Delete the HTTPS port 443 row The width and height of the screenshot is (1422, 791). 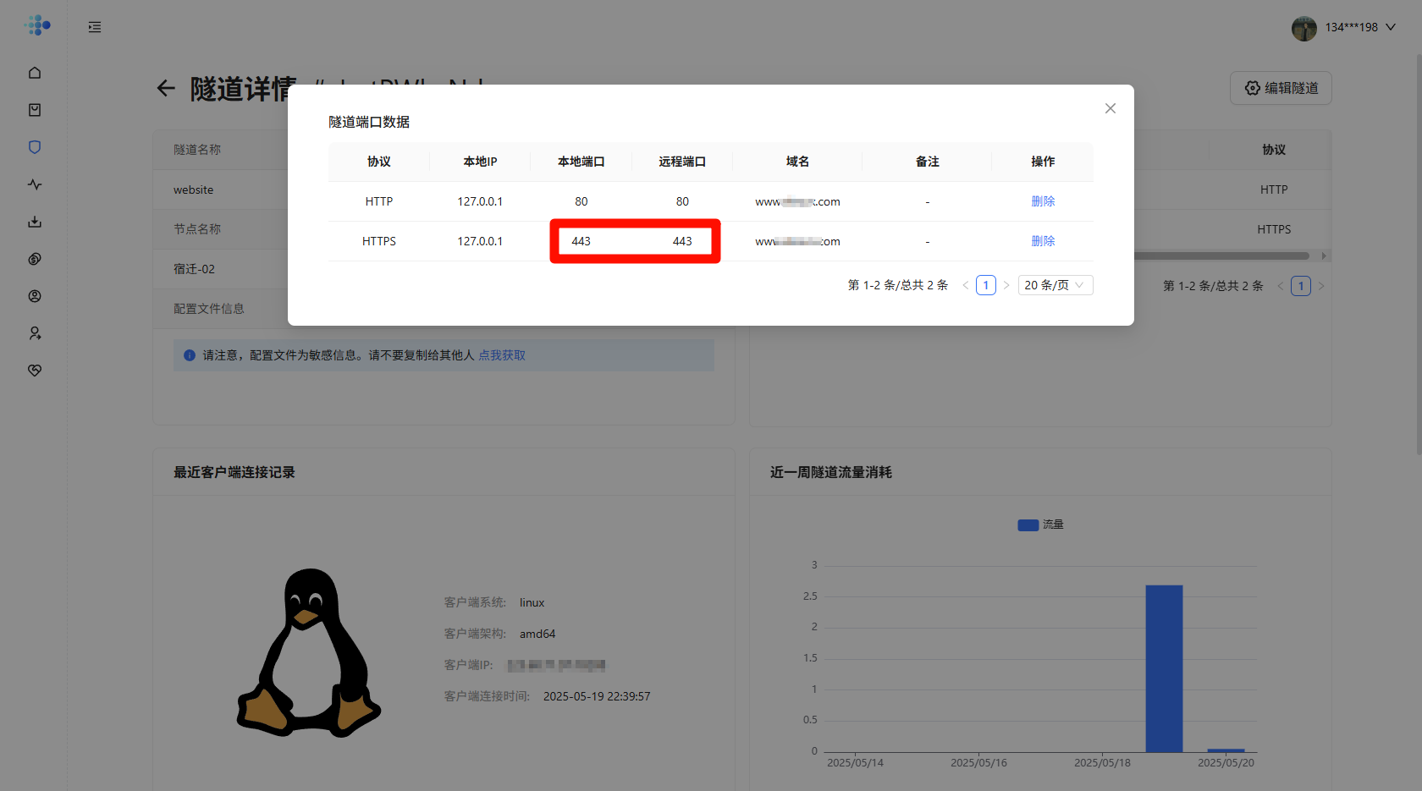1043,241
